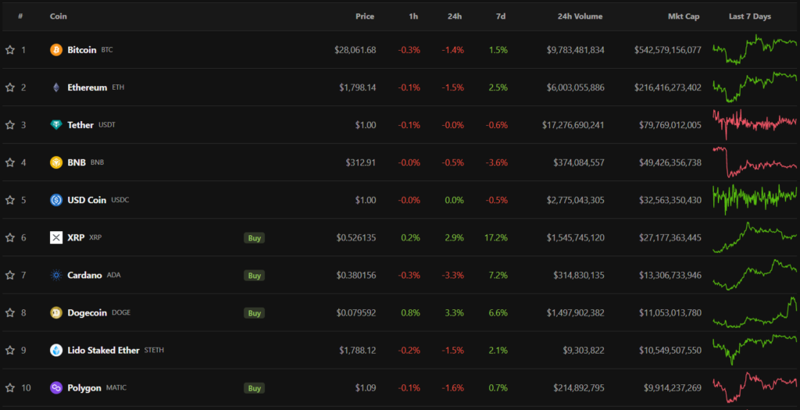Sort by Mkt Cap header
The image size is (800, 410).
[x=684, y=16]
